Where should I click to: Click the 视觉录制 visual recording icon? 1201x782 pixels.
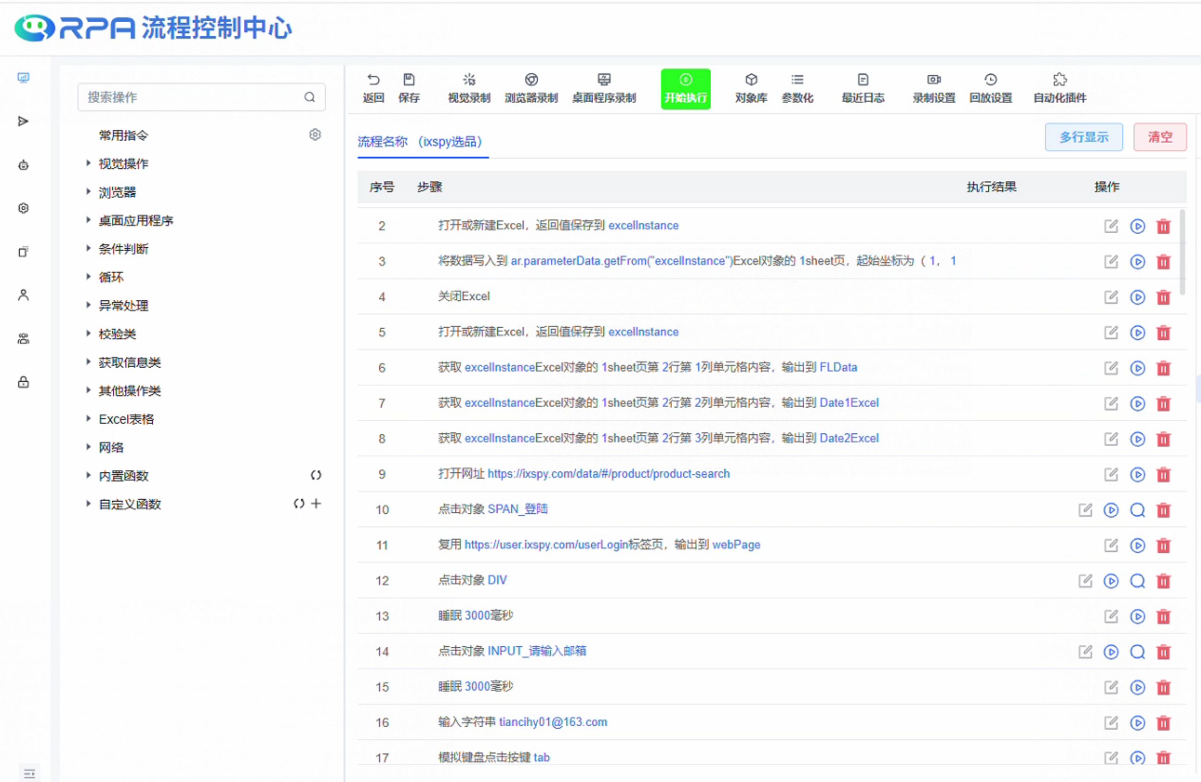[x=469, y=80]
